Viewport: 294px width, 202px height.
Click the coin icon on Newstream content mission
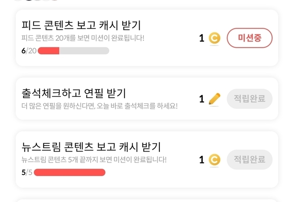click(214, 160)
